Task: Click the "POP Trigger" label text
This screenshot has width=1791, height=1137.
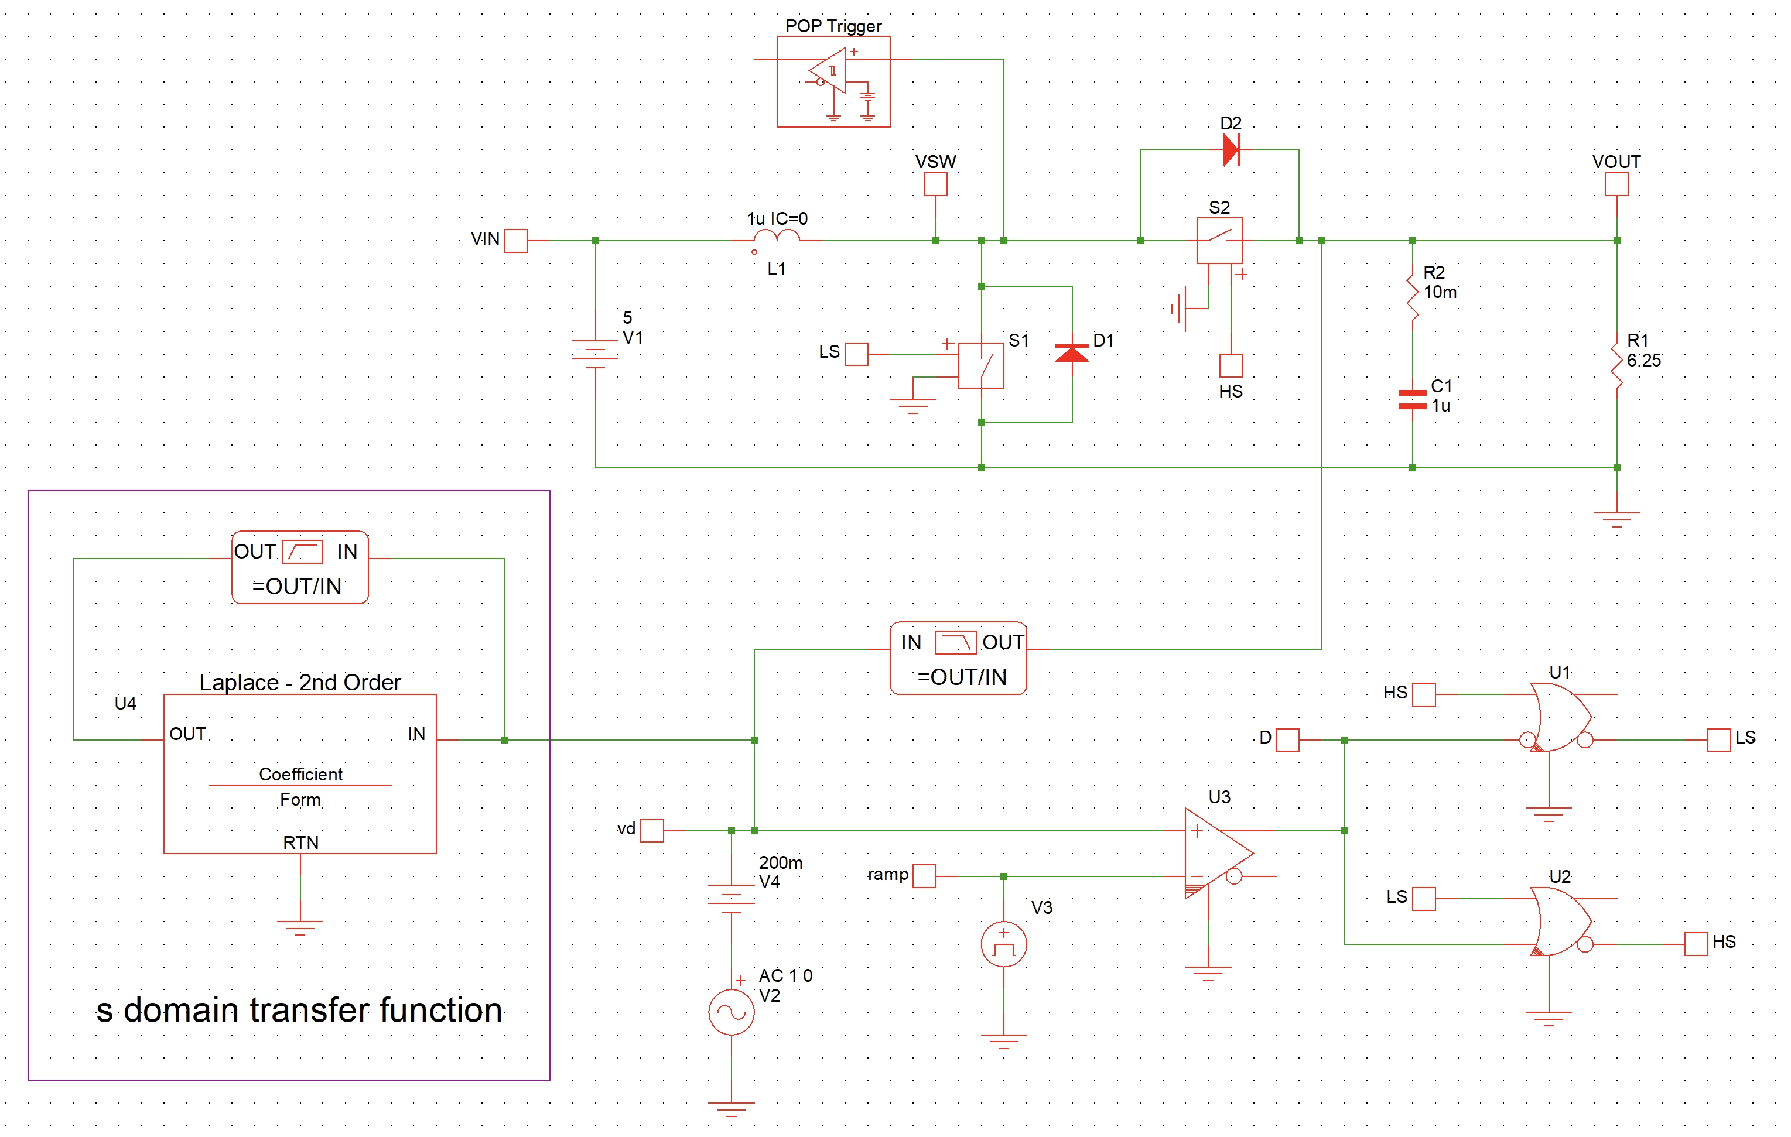Action: [x=833, y=26]
